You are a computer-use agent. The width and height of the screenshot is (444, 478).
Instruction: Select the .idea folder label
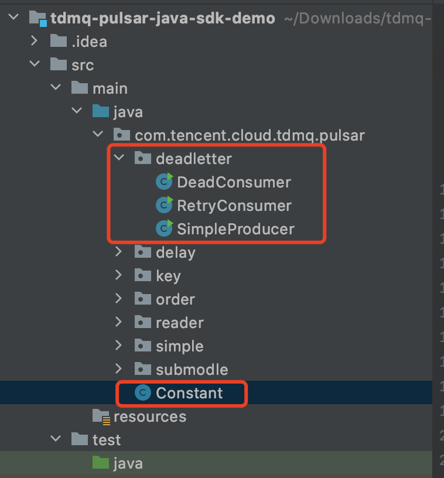pyautogui.click(x=89, y=41)
